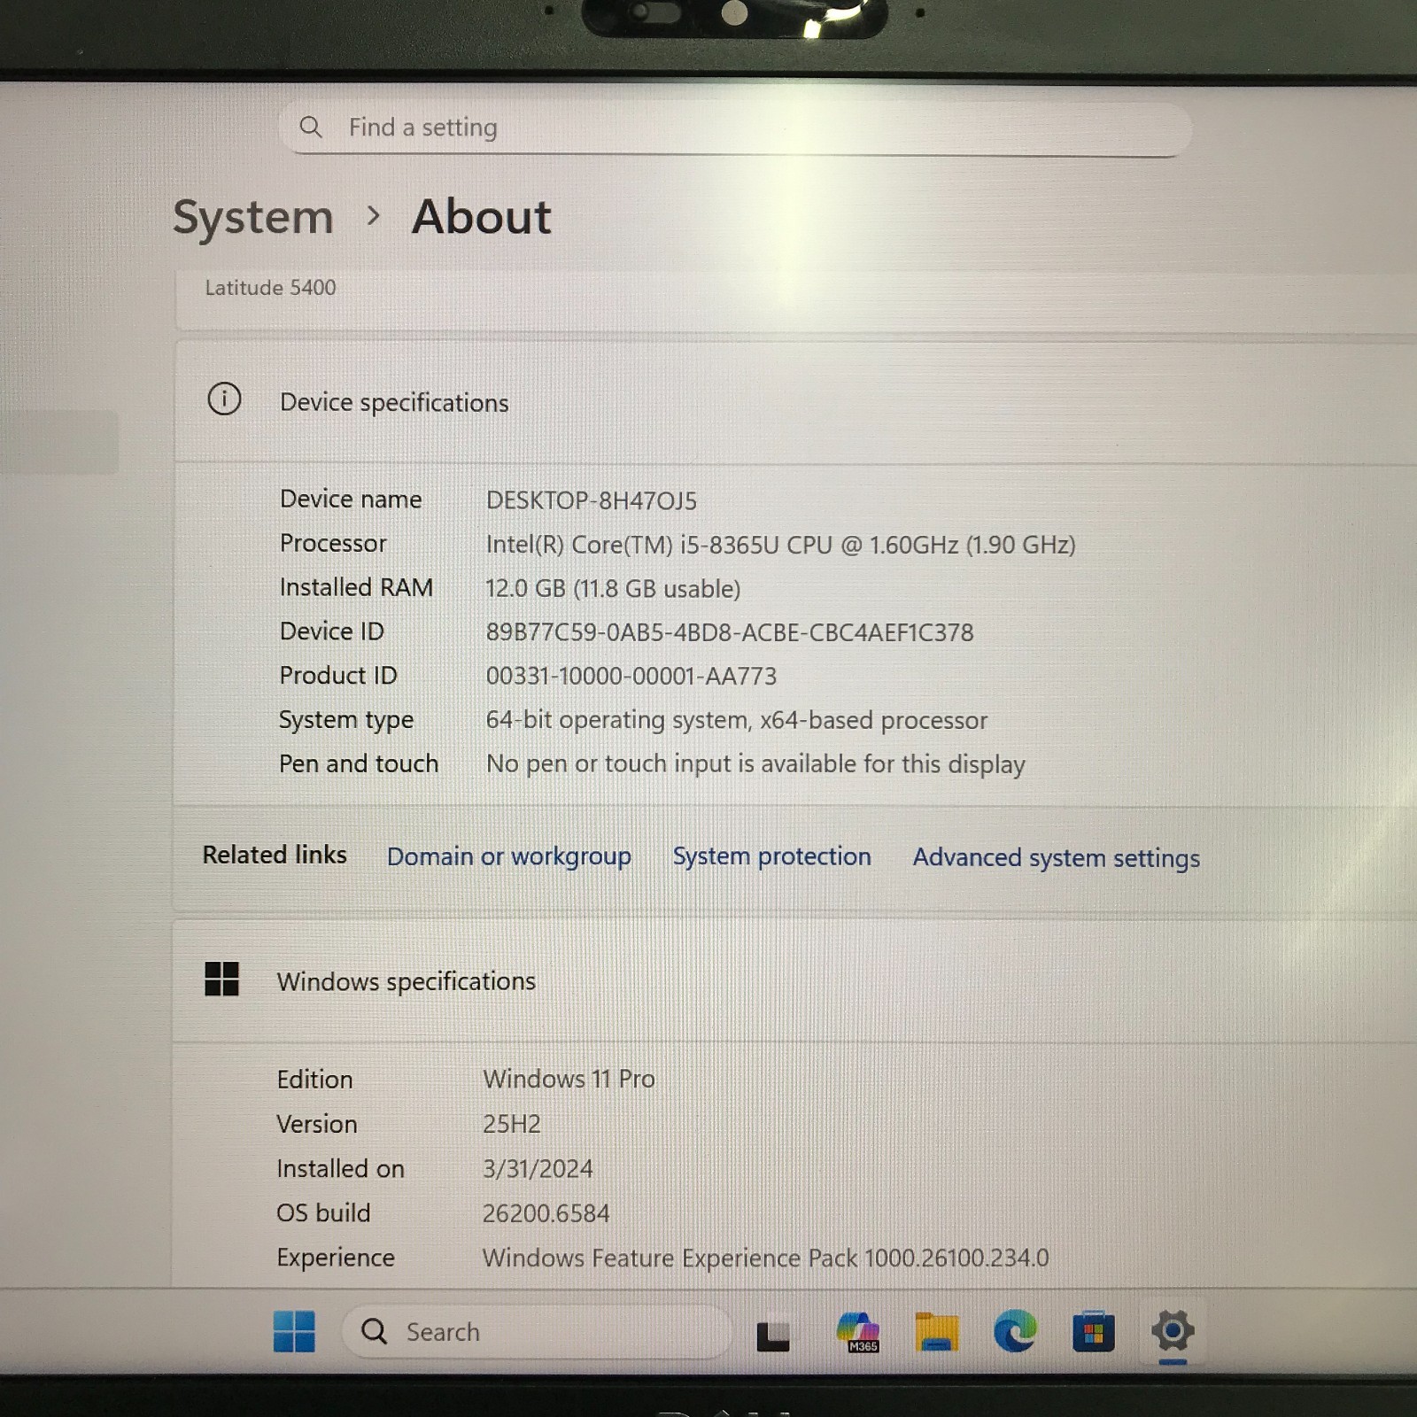This screenshot has width=1417, height=1417.
Task: Click the Edition label
Action: pos(314,1080)
